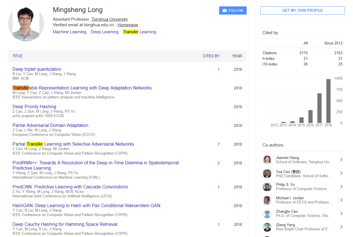Visit the Homepage link

tap(128, 25)
